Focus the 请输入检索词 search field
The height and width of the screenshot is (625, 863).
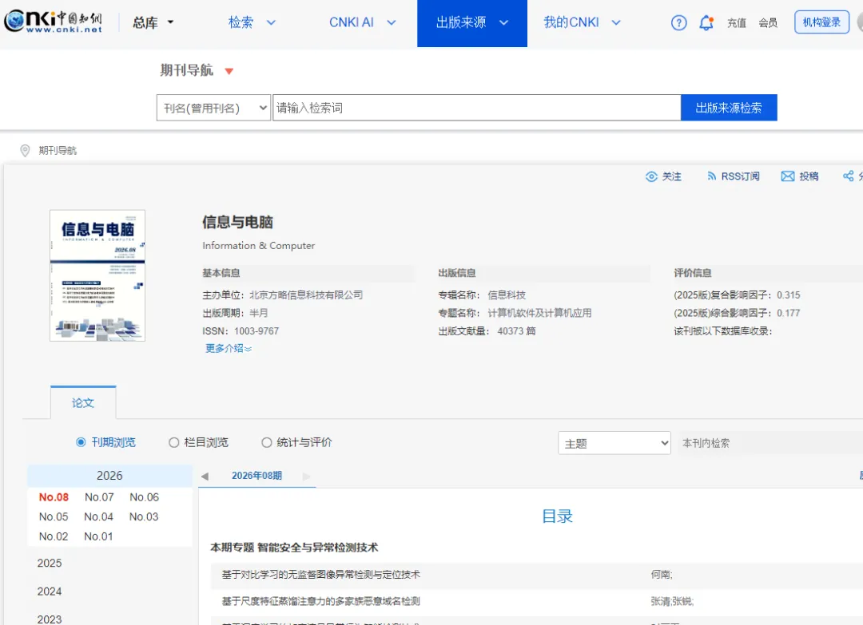pyautogui.click(x=476, y=108)
